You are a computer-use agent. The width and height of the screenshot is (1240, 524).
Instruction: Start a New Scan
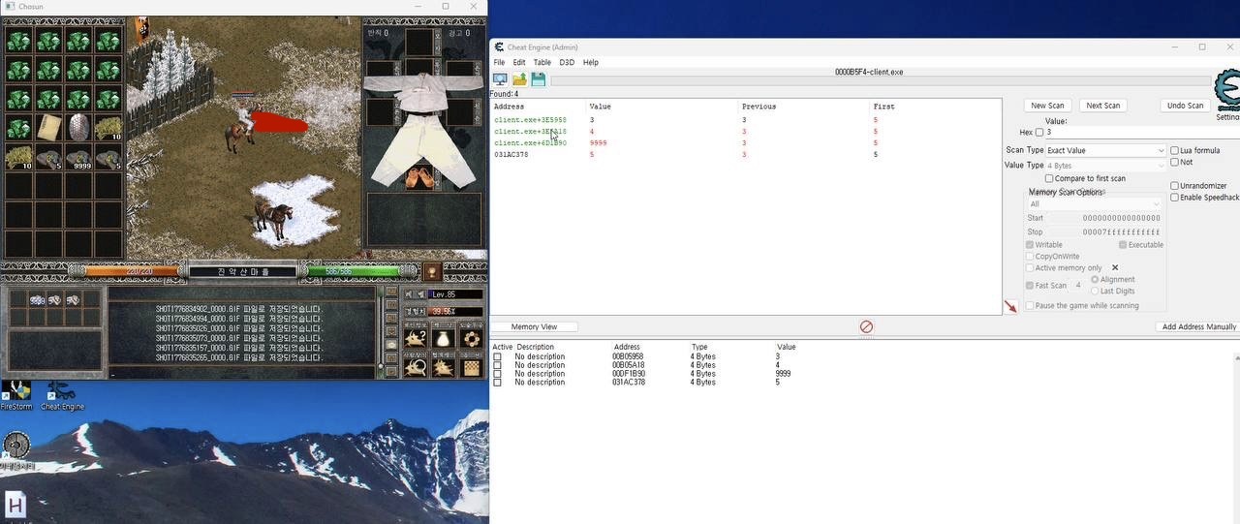pyautogui.click(x=1047, y=106)
